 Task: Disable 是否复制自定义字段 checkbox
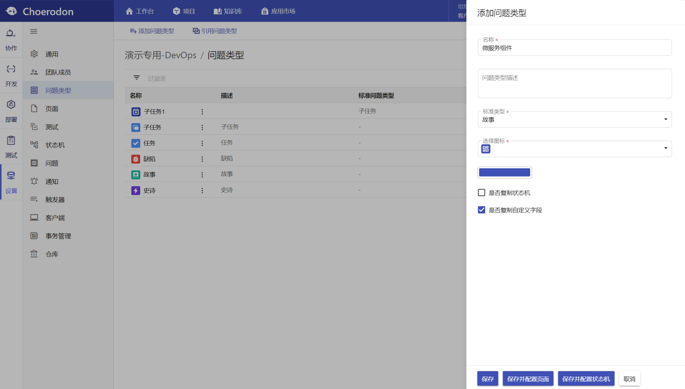click(482, 210)
